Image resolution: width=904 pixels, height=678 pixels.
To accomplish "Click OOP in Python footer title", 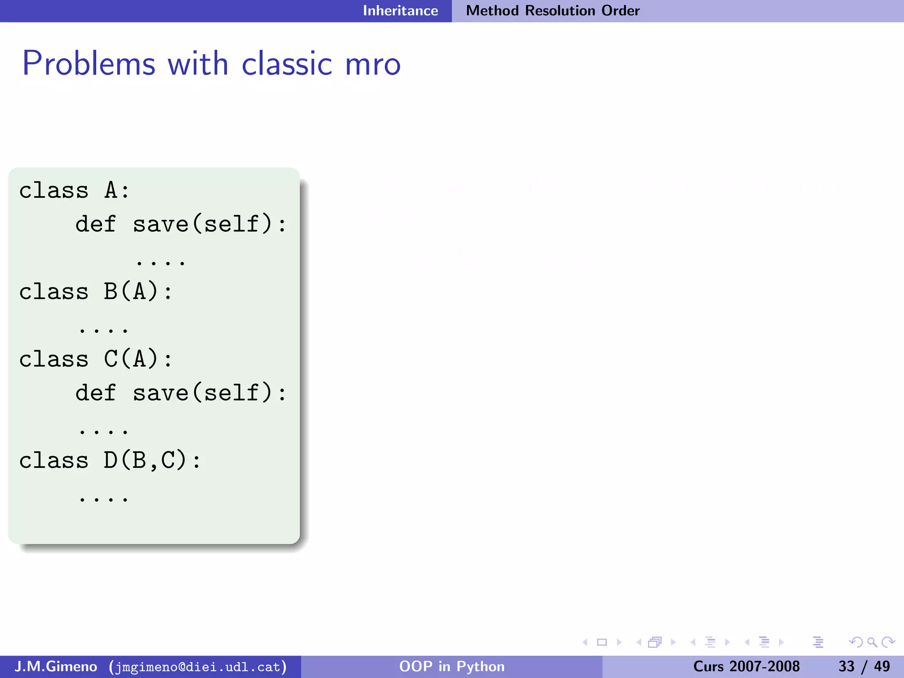I will tap(452, 666).
